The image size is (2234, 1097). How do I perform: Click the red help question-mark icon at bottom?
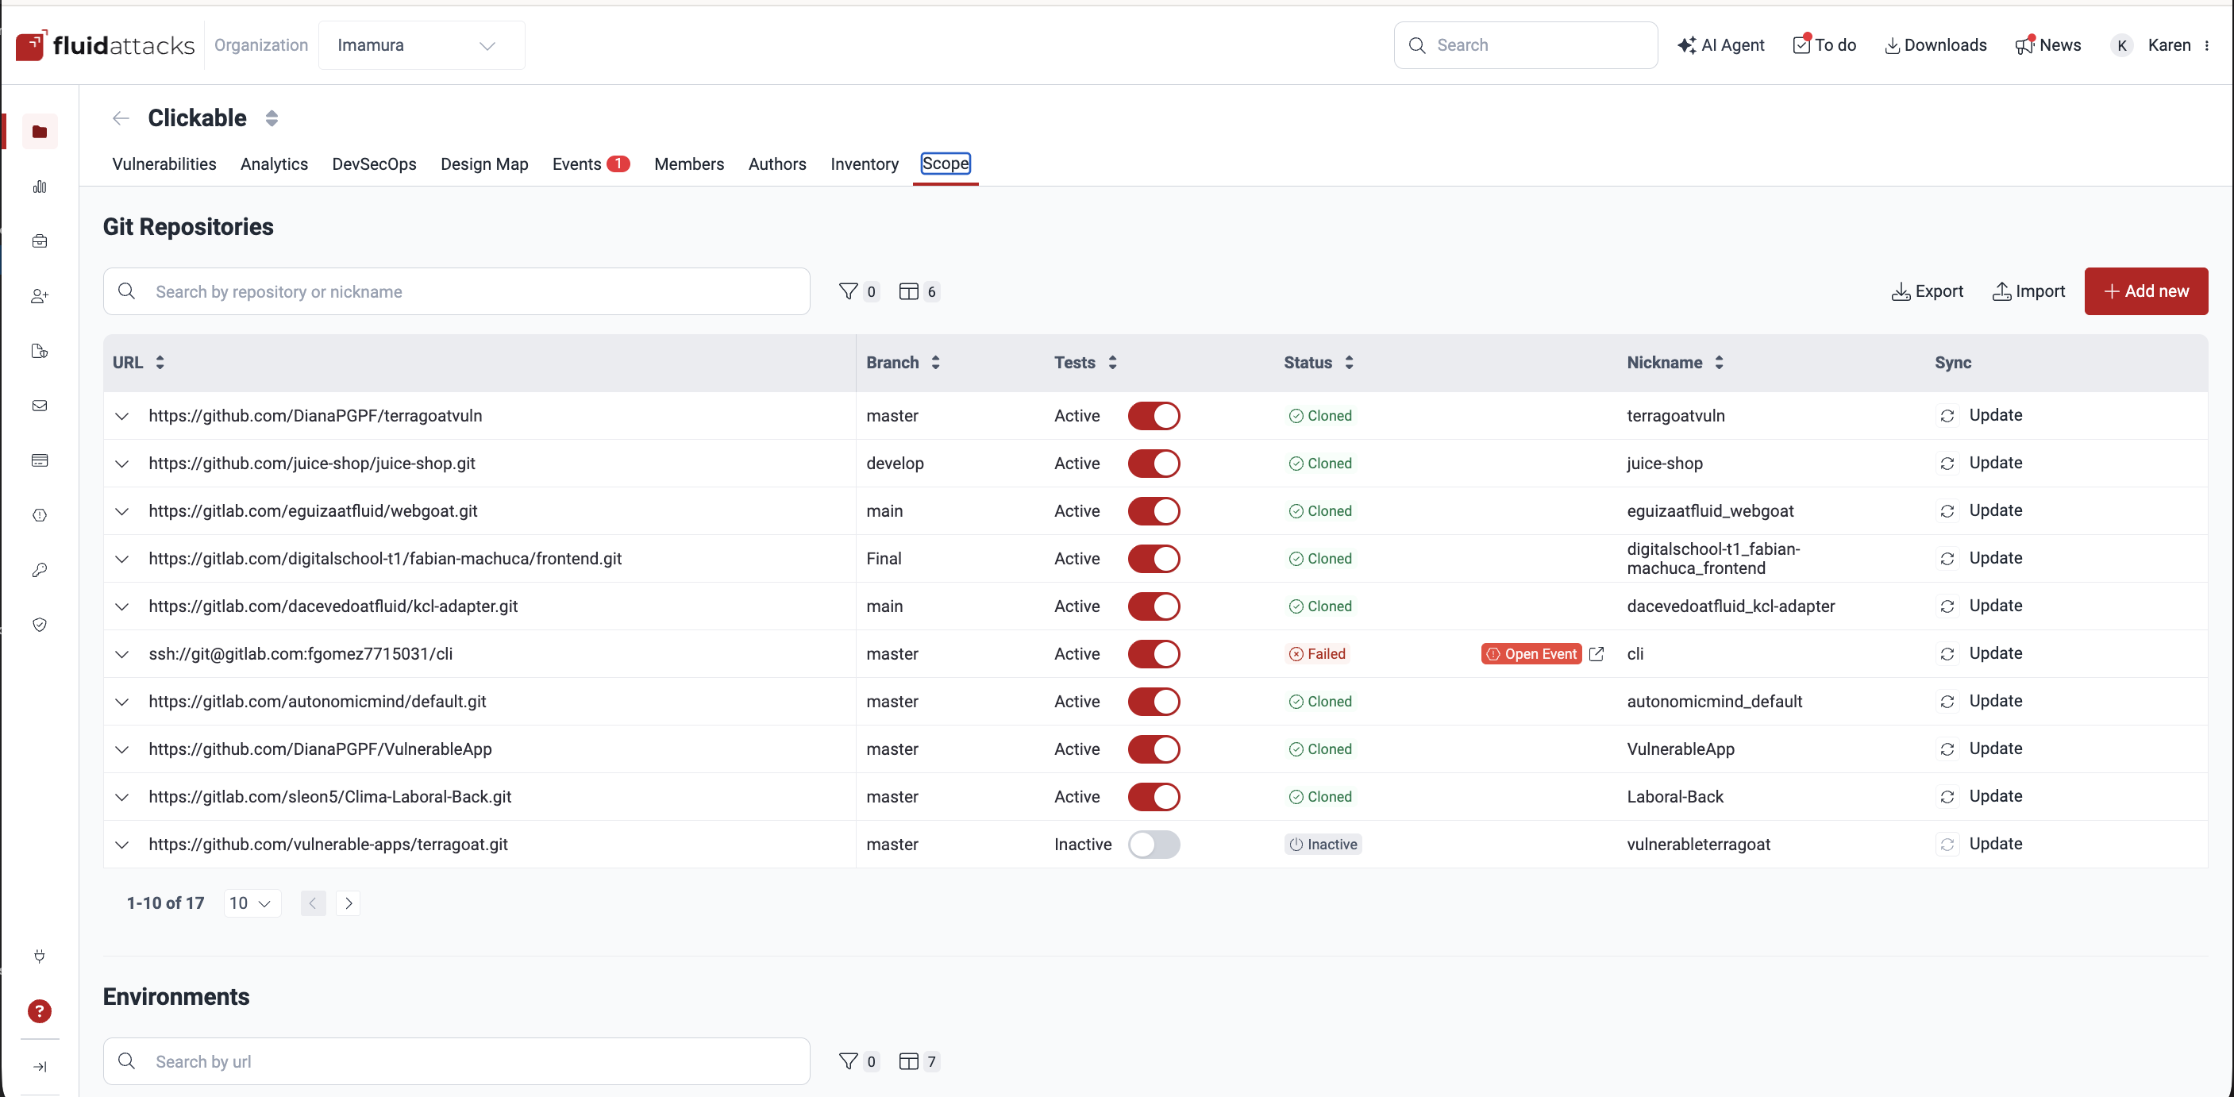click(x=40, y=1011)
